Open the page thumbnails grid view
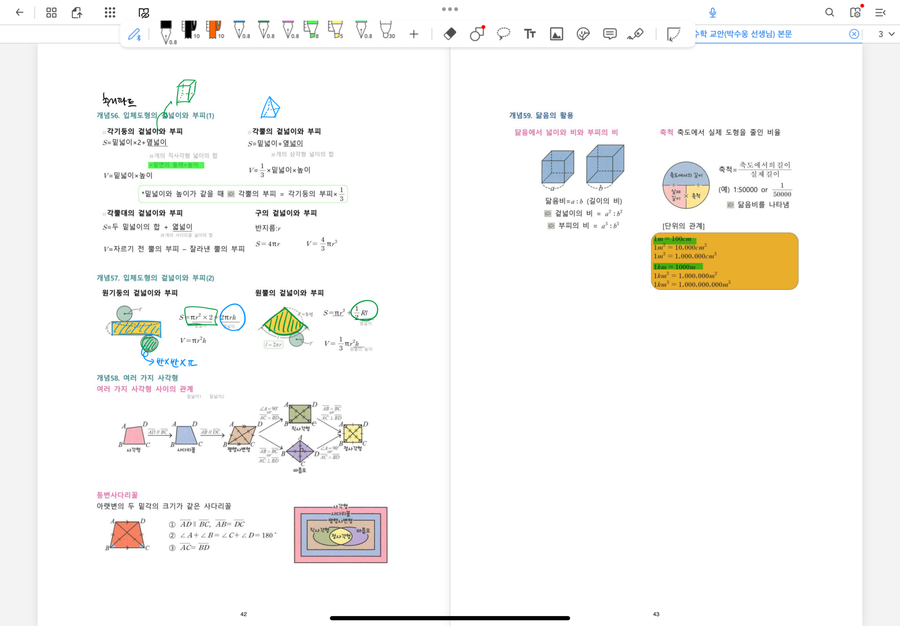The height and width of the screenshot is (626, 900). [52, 13]
